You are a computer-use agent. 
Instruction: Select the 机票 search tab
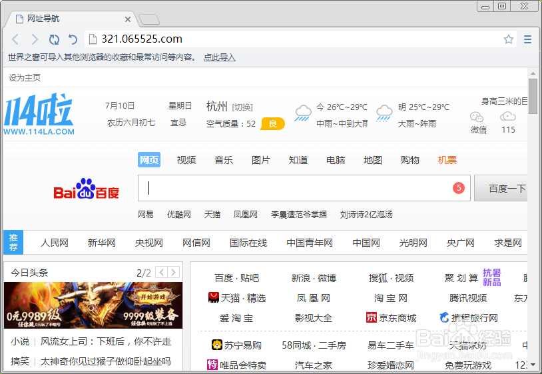click(x=447, y=160)
